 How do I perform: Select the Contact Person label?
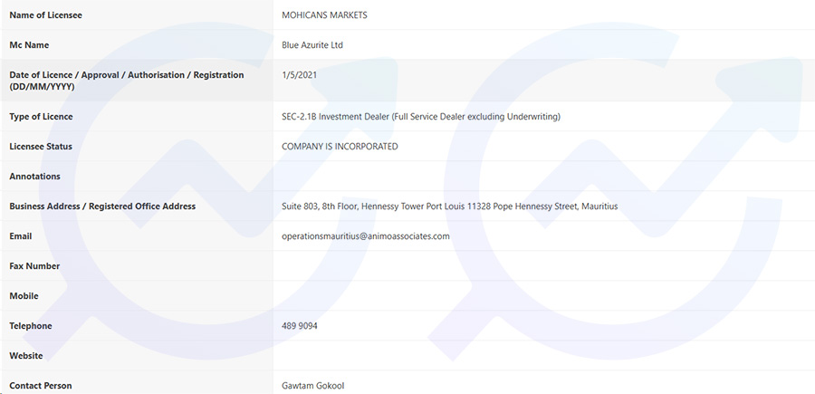coord(41,386)
